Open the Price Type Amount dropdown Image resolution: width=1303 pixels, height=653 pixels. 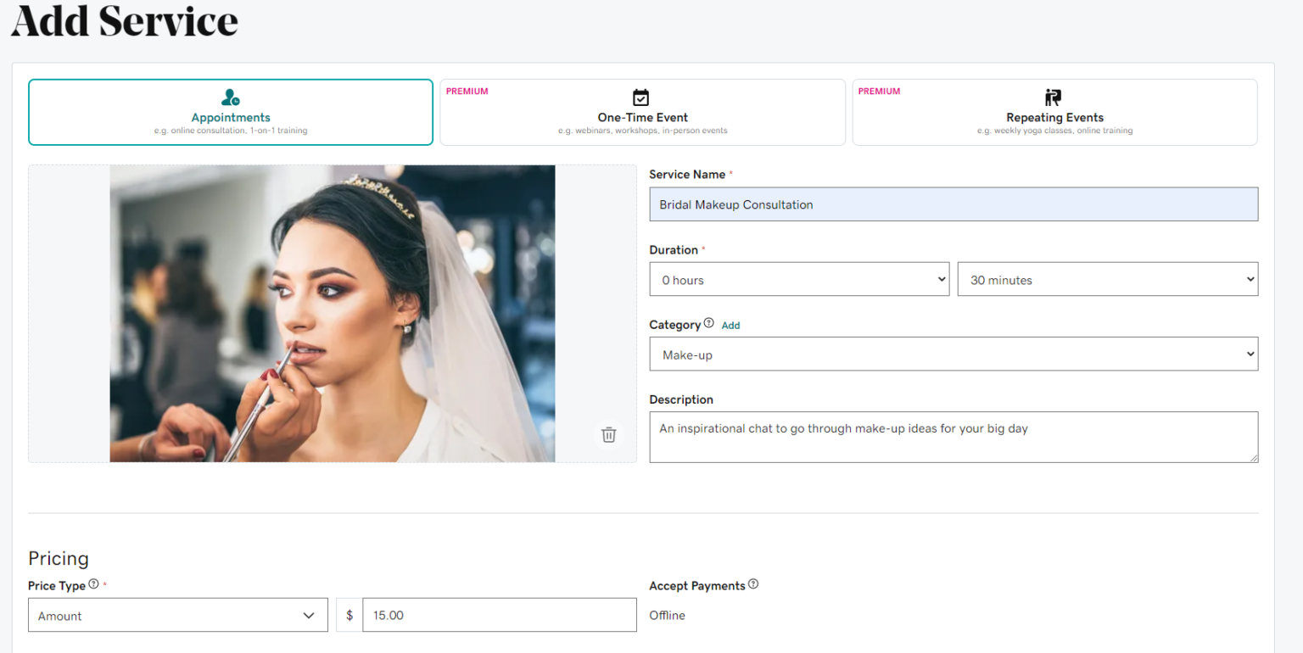[177, 616]
